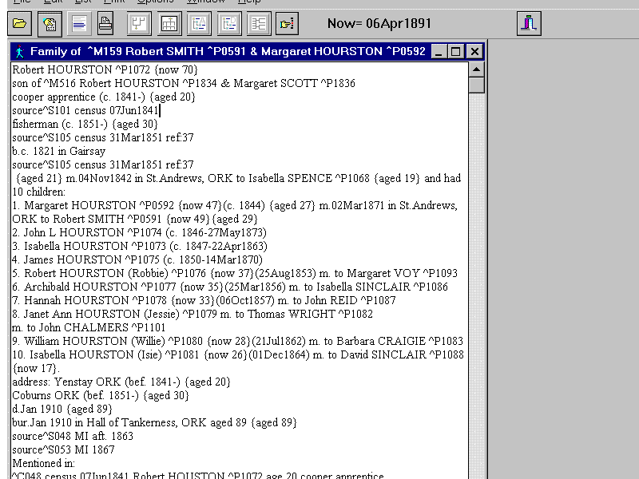
Task: Click the Margaret HOURSTON ^P0592 child entry
Action: pos(80,206)
